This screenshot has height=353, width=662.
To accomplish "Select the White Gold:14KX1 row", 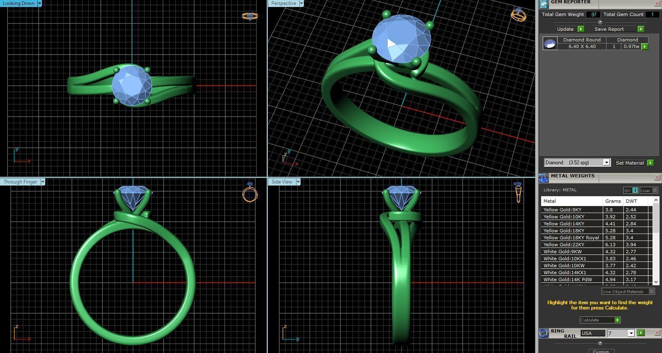I will pos(597,273).
